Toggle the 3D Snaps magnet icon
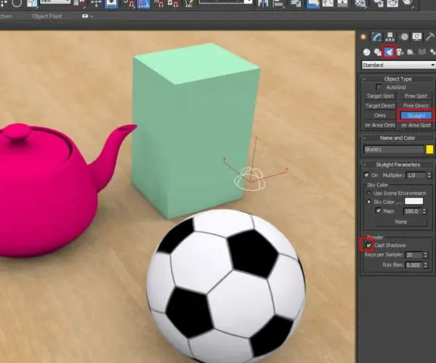 coord(129,4)
